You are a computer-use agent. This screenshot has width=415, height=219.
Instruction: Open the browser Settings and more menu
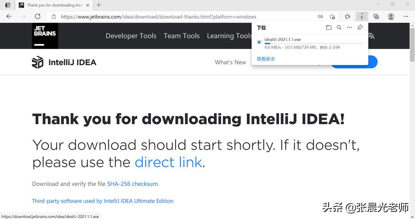coord(406,16)
